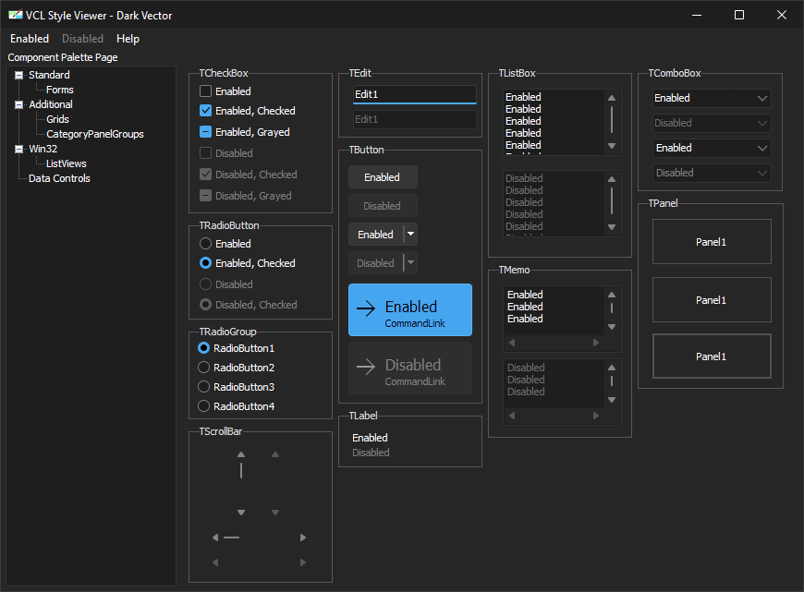
Task: Click the Disabled CommandLink button
Action: tap(410, 368)
